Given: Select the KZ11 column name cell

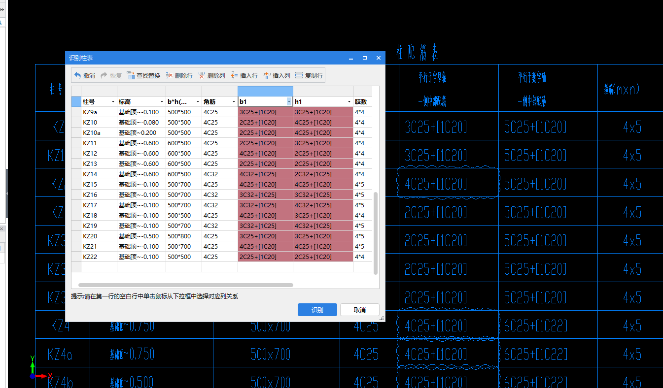Looking at the screenshot, I should click(x=99, y=143).
